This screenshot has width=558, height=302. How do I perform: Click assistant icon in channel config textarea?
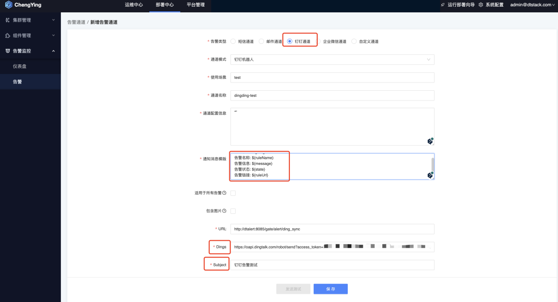click(x=430, y=141)
